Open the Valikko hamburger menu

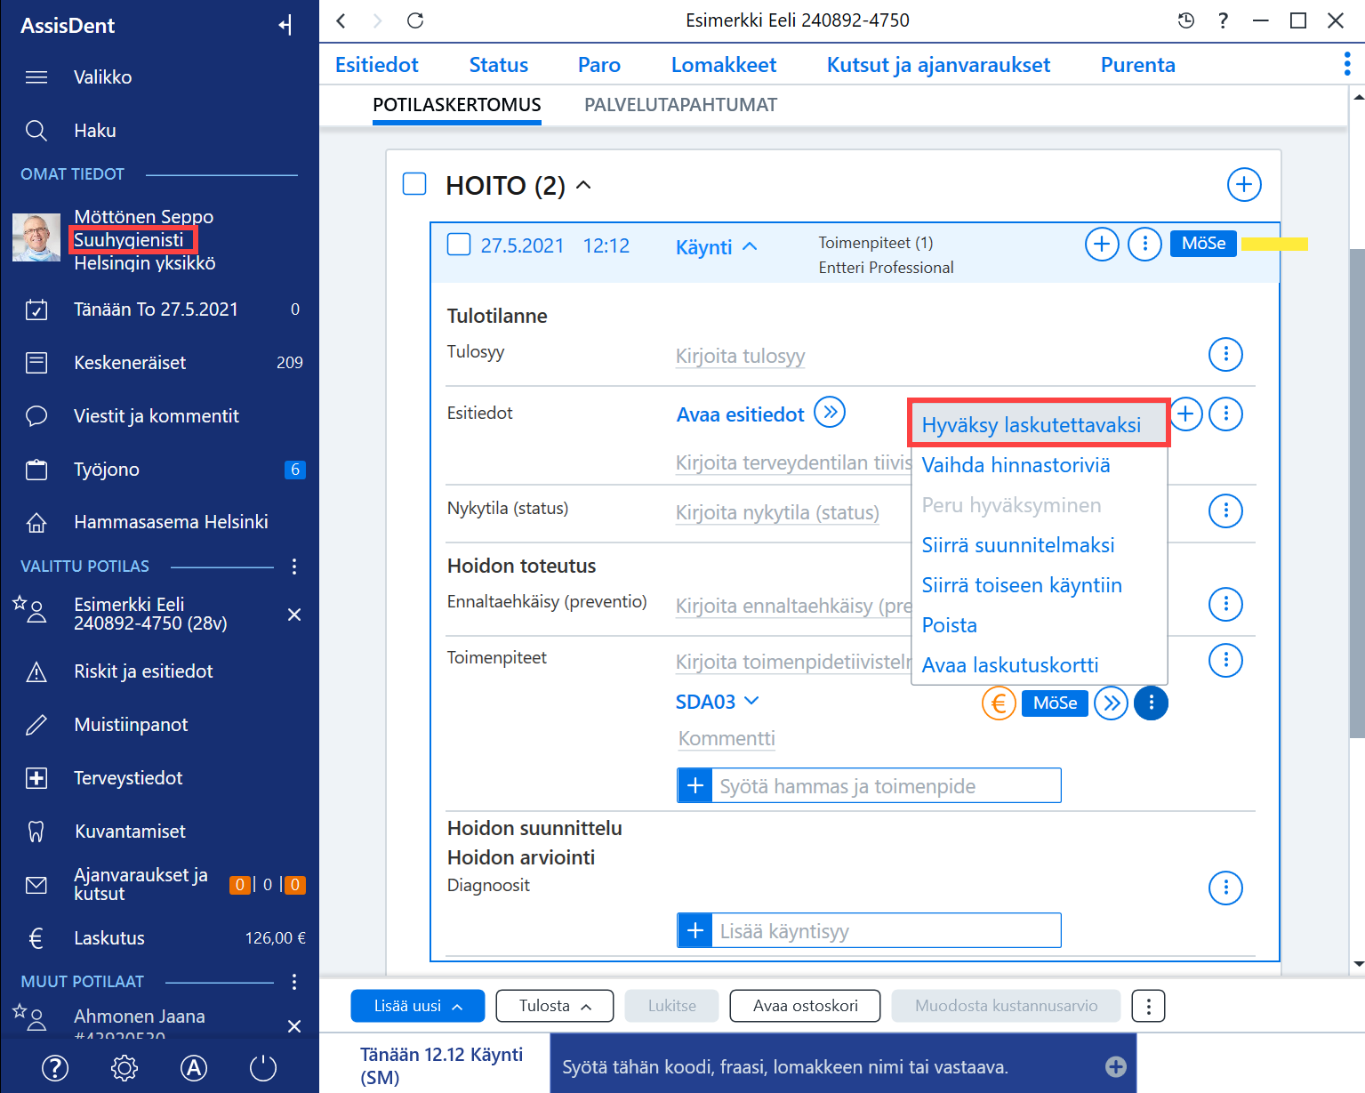tap(36, 77)
